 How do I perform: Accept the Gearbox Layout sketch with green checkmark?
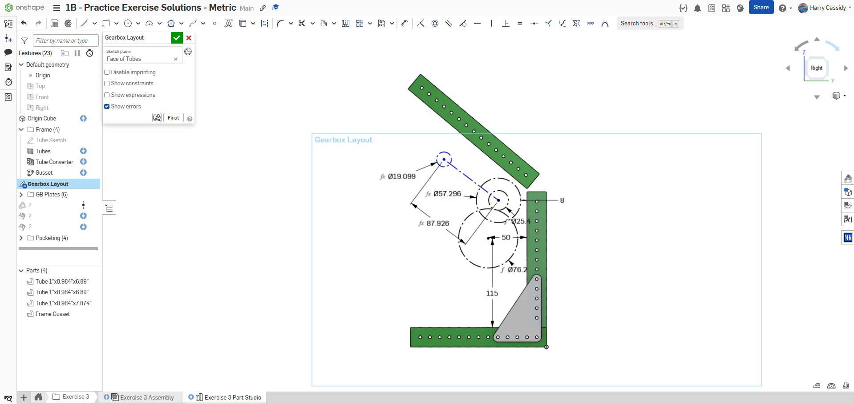point(177,38)
